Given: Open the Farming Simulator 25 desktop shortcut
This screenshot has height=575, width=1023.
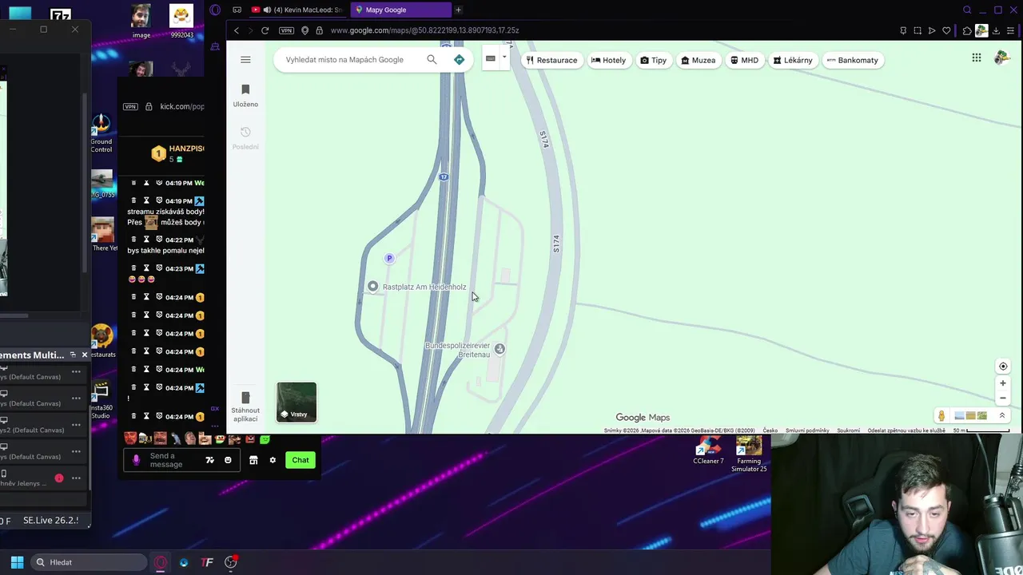Looking at the screenshot, I should 749,454.
